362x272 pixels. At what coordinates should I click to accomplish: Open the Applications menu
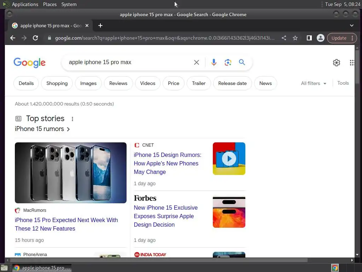(x=25, y=4)
